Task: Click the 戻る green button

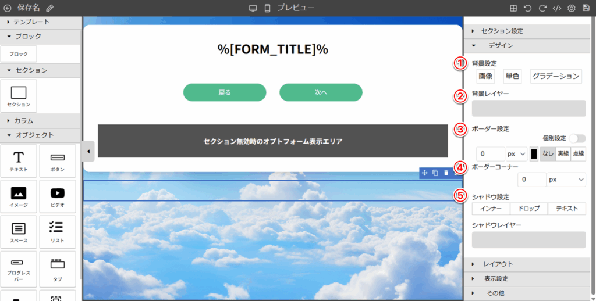Action: point(225,92)
